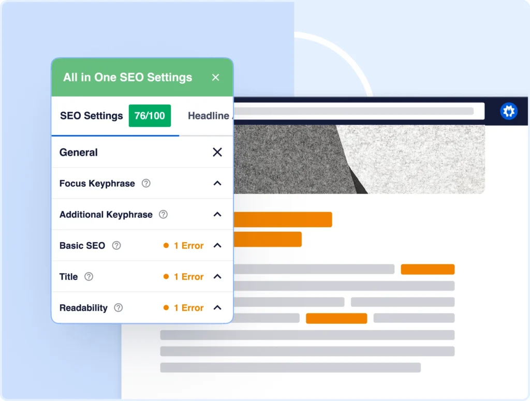The image size is (530, 401).
Task: Open the All in One SEO gear icon
Action: tap(509, 111)
